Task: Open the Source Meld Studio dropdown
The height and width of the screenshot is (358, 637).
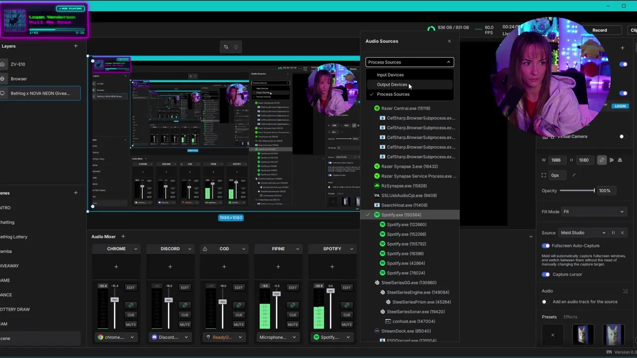Action: pyautogui.click(x=583, y=233)
